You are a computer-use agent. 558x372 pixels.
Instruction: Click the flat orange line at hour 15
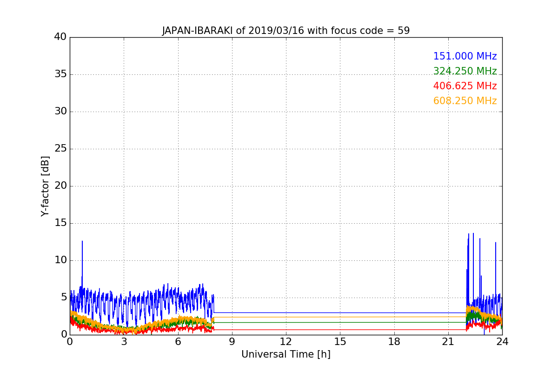(x=340, y=317)
